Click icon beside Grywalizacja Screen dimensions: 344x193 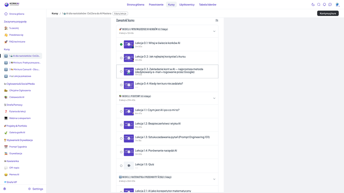tap(6, 154)
